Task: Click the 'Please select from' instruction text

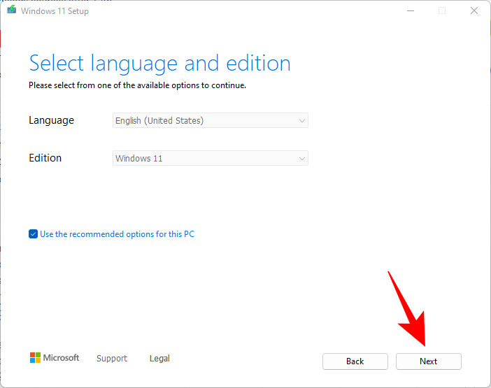Action: (x=137, y=85)
